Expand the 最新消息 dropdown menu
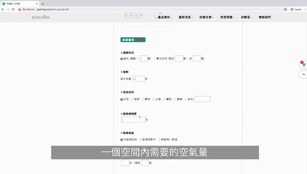Screen dimensions: 307x174 (186, 17)
